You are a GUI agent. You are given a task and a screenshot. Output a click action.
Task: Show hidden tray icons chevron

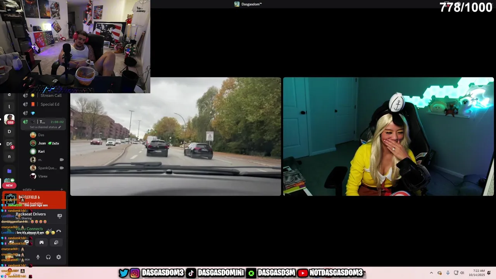[431, 273]
